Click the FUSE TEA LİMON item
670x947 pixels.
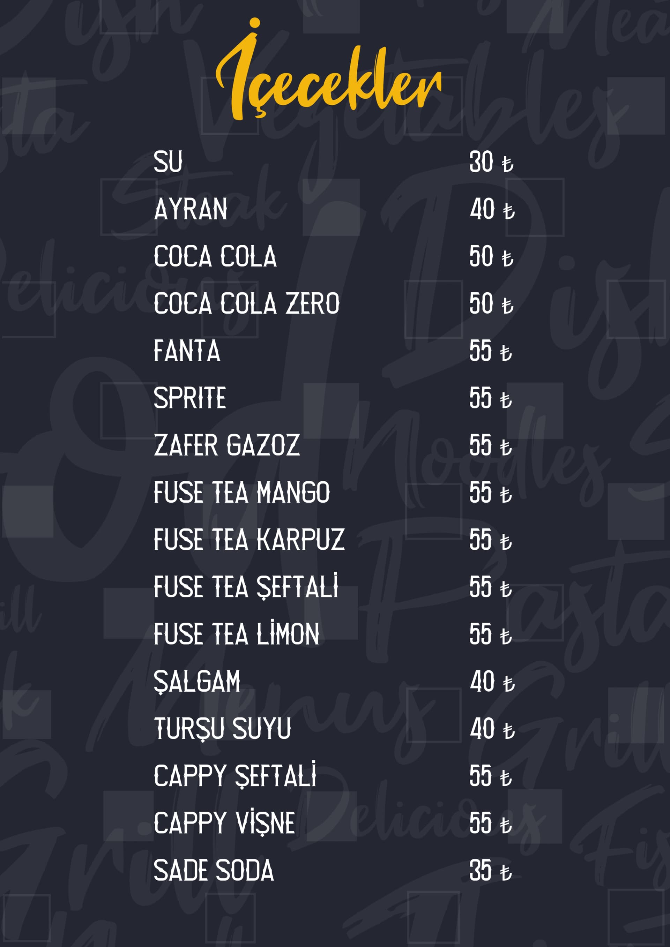[x=236, y=634]
